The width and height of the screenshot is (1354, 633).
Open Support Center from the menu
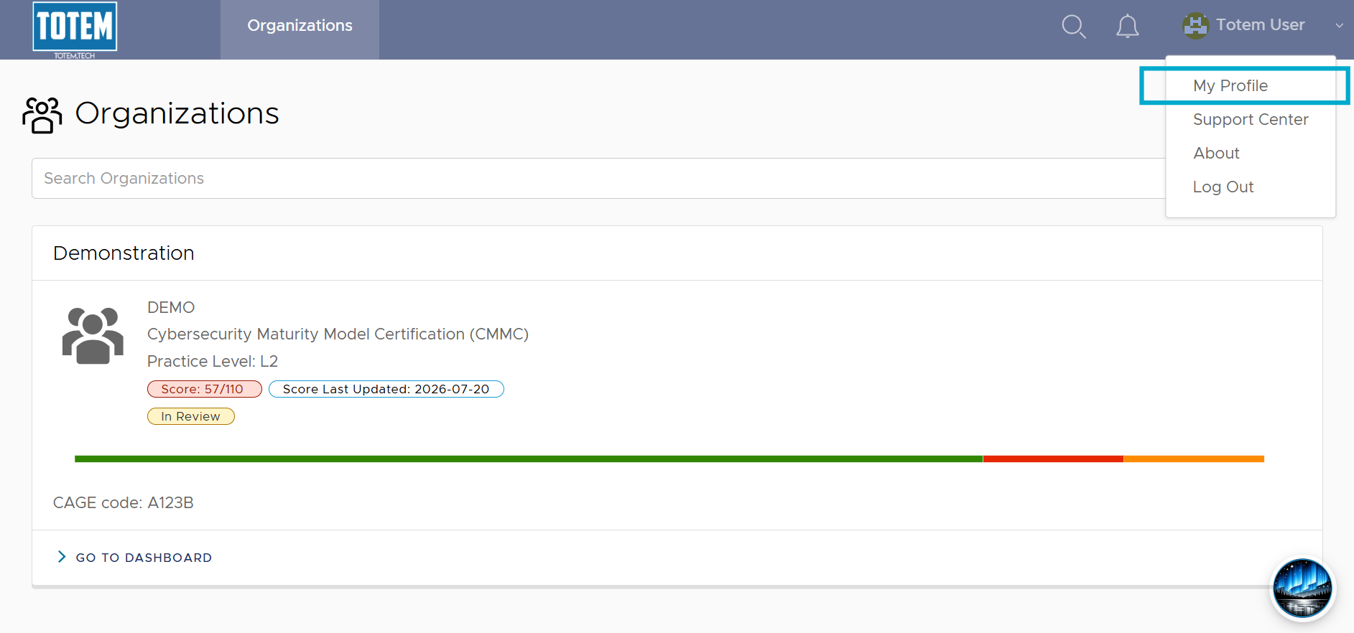[x=1250, y=119]
